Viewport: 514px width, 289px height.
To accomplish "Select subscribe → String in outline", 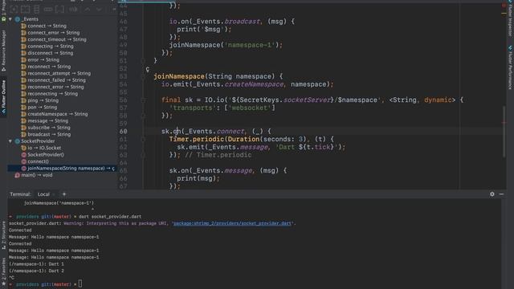I will tap(49, 128).
